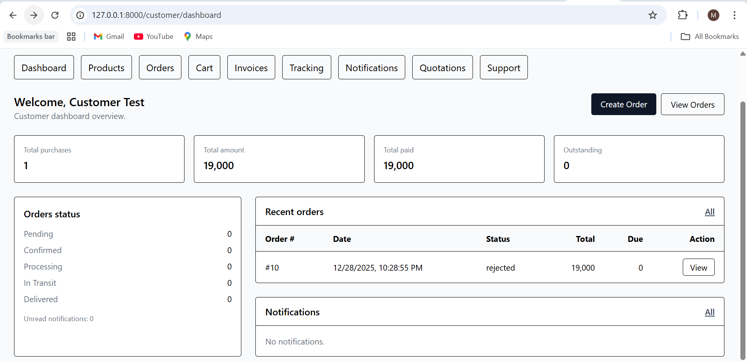Open the All Bookmarks folder

click(x=709, y=36)
